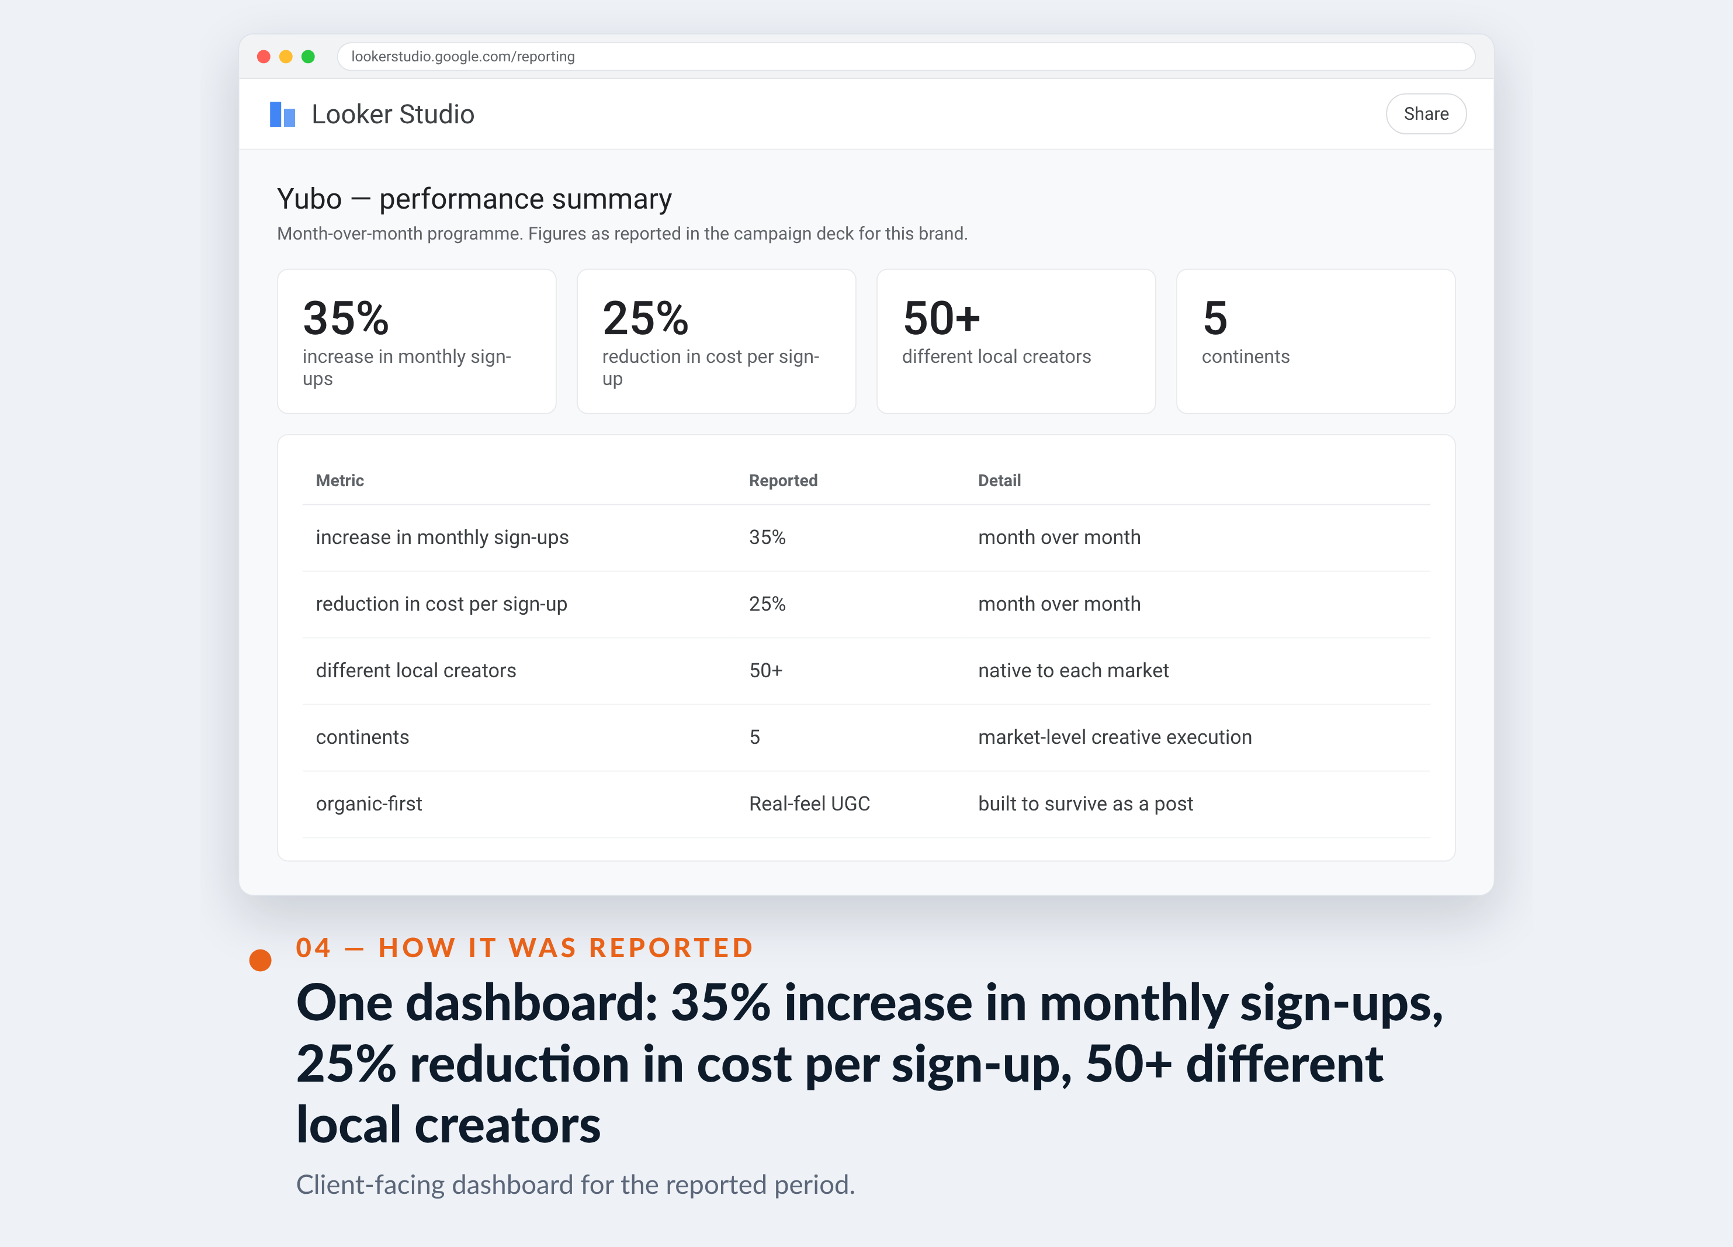
Task: Click the 'Month-over-month programme' subtitle text
Action: [622, 234]
